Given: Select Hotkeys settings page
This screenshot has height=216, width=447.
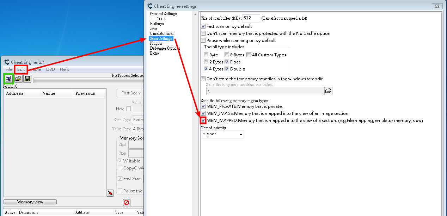Looking at the screenshot, I should click(157, 24).
